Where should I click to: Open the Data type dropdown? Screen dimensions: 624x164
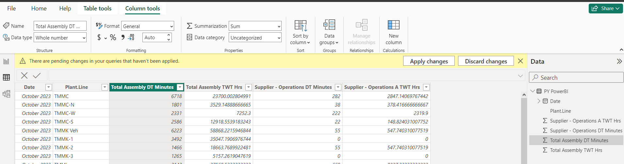(x=60, y=38)
